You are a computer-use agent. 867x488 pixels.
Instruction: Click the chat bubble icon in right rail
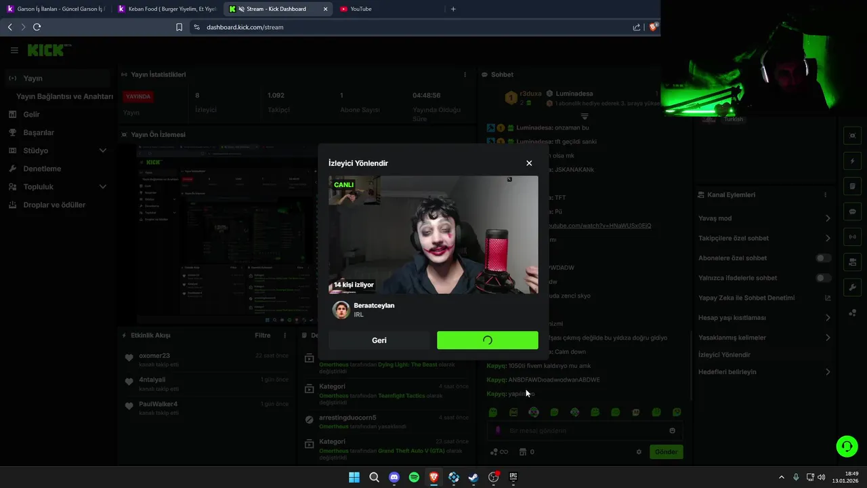853,211
